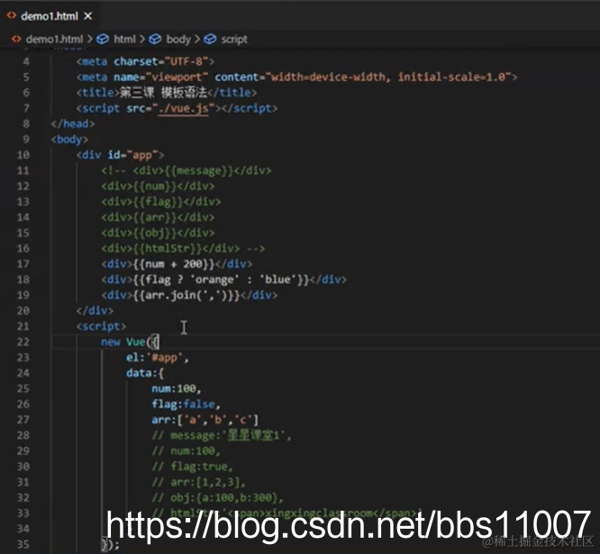Screen dimensions: 600x554
Task: Open the ./vue.js script source link
Action: pyautogui.click(x=184, y=109)
